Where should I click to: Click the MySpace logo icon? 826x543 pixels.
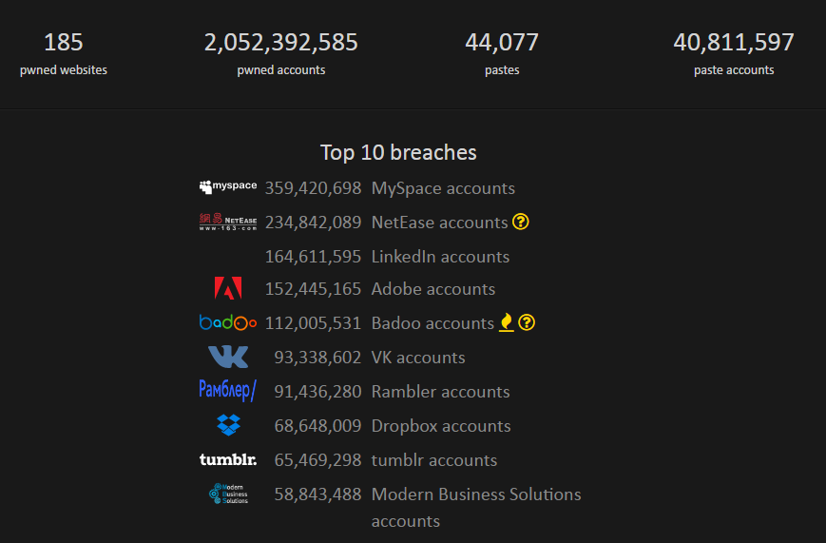pos(228,186)
